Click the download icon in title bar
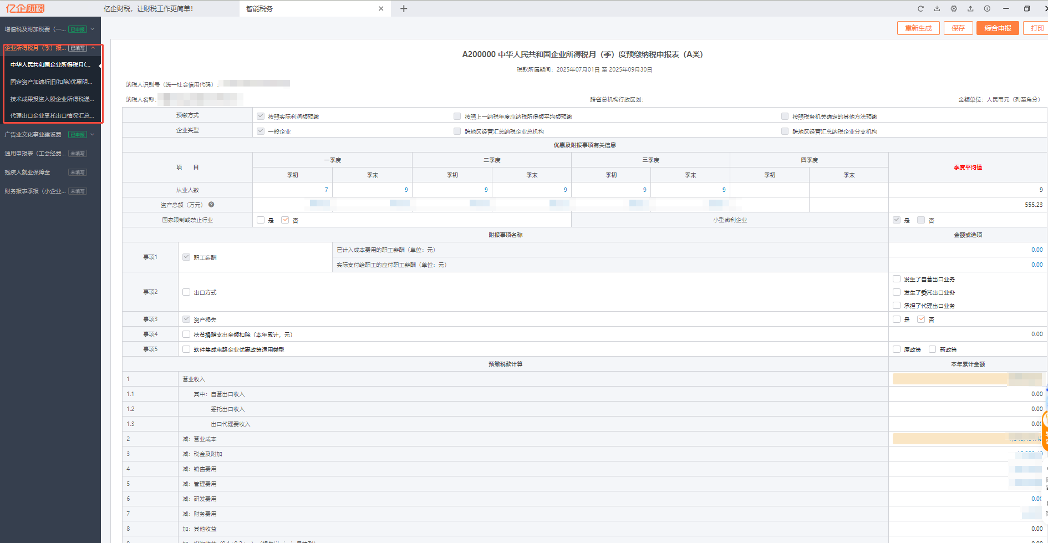The height and width of the screenshot is (543, 1048). (937, 8)
